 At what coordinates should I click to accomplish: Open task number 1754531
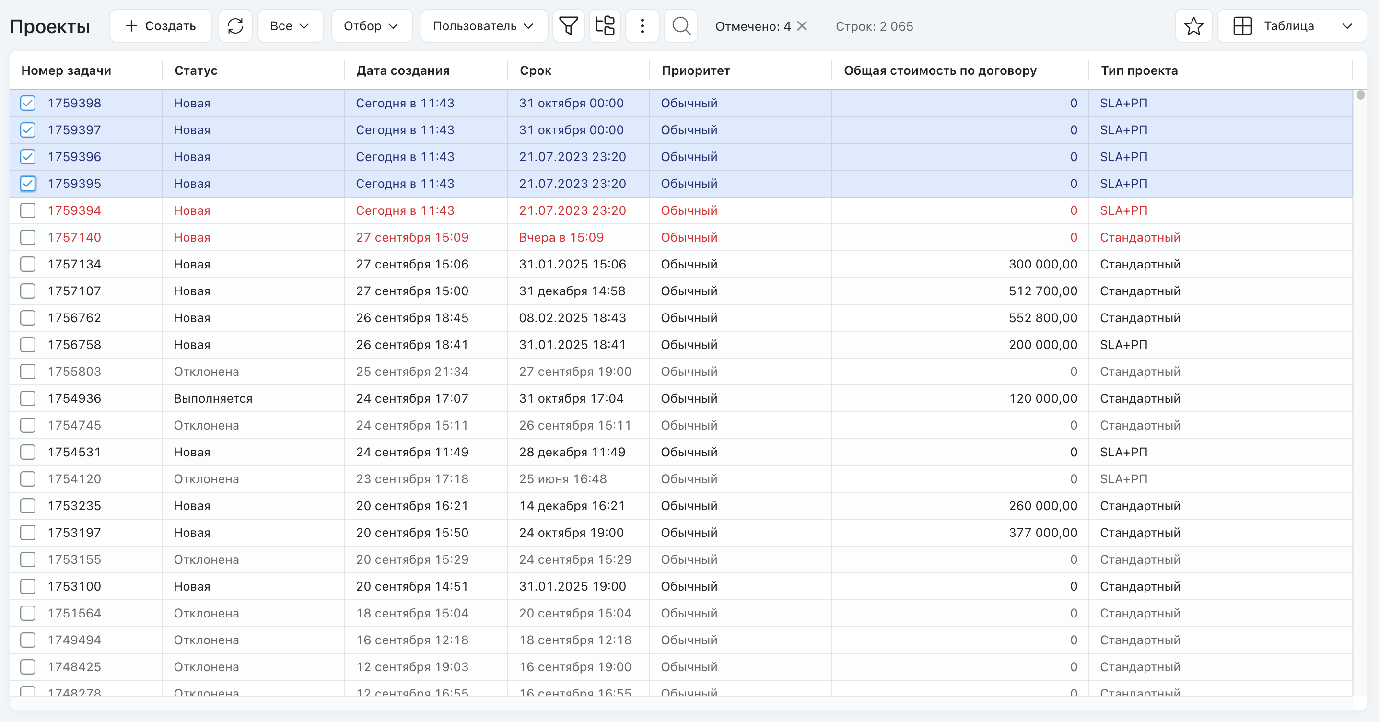tap(74, 452)
